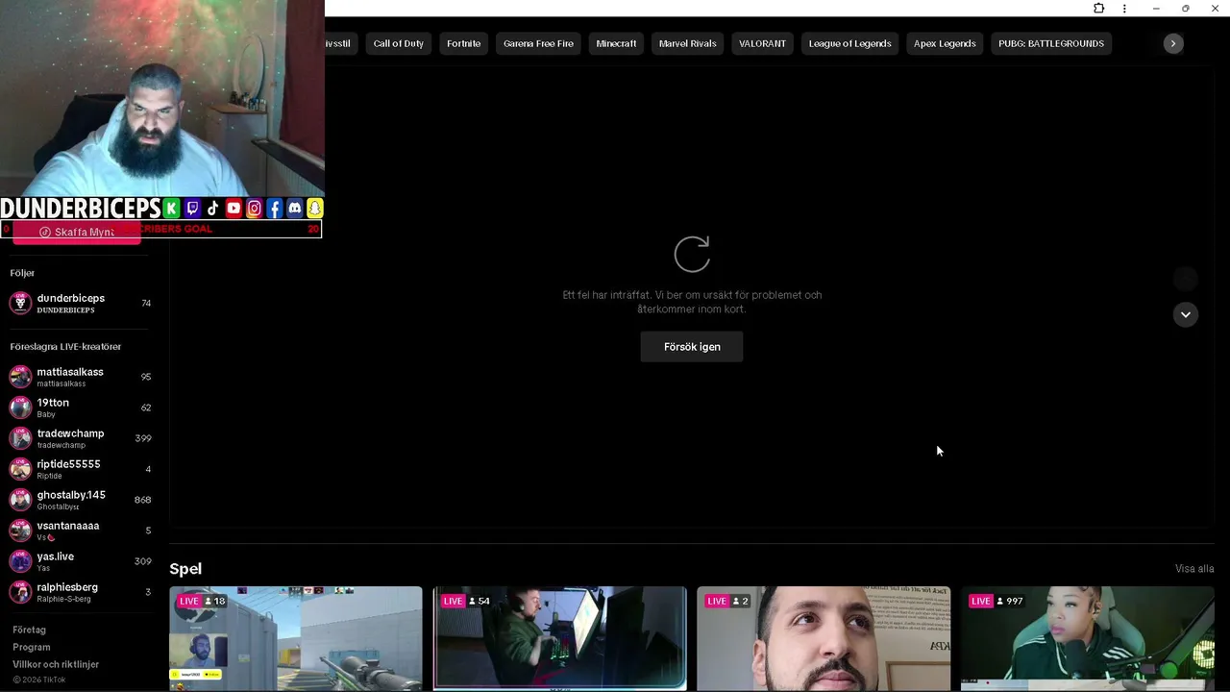This screenshot has height=692, width=1230.
Task: Select the Call of Duty category chip
Action: coord(398,43)
